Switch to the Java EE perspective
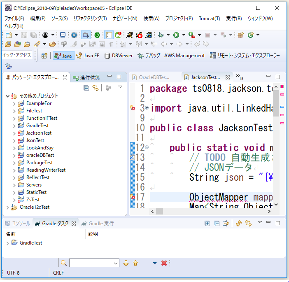 pyautogui.click(x=88, y=56)
